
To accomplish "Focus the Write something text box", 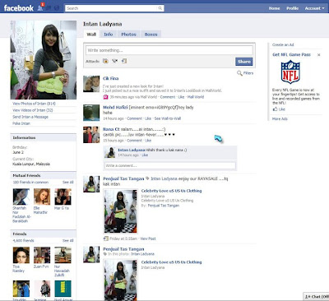I will point(169,50).
